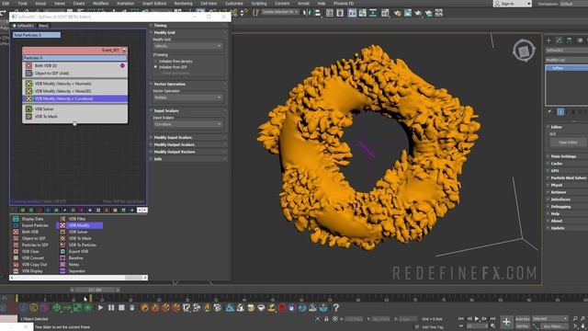Viewport: 588px width, 331px height.
Task: Select Initialize from SDF radio button
Action: click(x=156, y=67)
